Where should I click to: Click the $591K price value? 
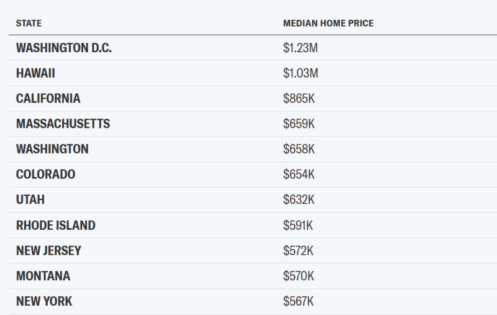pos(298,226)
